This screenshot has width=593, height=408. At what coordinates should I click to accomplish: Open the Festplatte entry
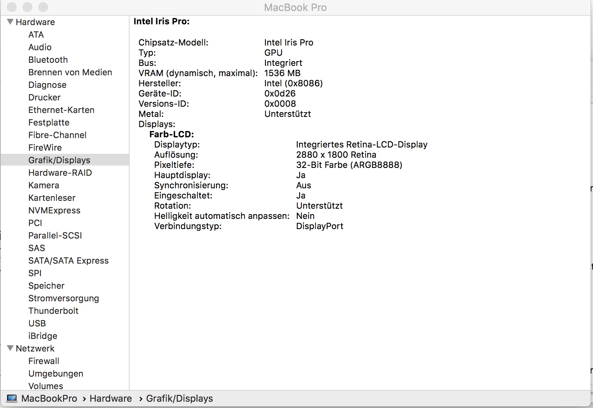[x=49, y=122]
